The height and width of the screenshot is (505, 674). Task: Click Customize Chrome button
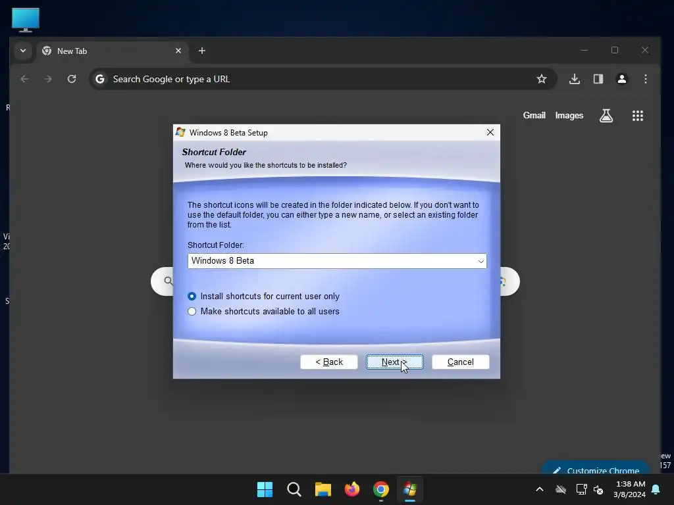(x=596, y=469)
